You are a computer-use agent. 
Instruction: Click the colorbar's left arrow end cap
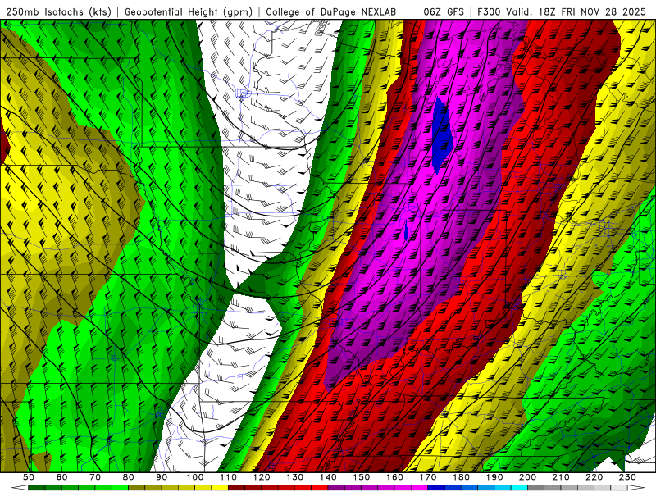tap(20, 488)
